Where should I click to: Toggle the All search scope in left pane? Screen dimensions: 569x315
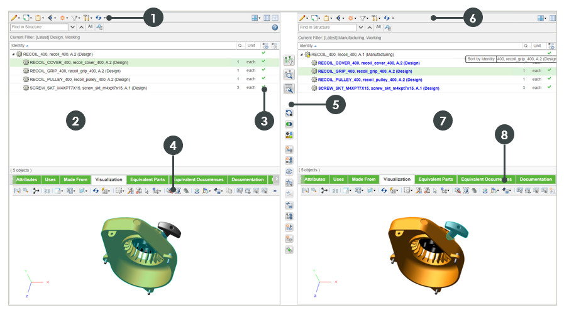point(91,27)
